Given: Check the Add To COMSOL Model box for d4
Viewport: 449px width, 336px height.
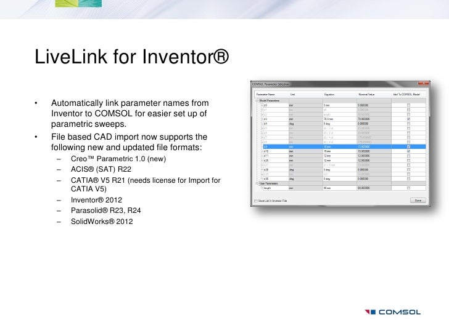Looking at the screenshot, I should 409,124.
